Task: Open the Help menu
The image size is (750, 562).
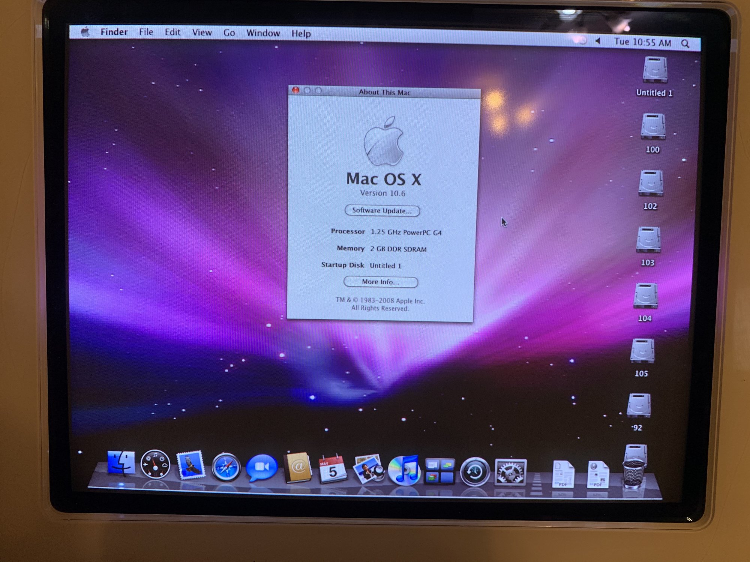Action: click(x=301, y=34)
